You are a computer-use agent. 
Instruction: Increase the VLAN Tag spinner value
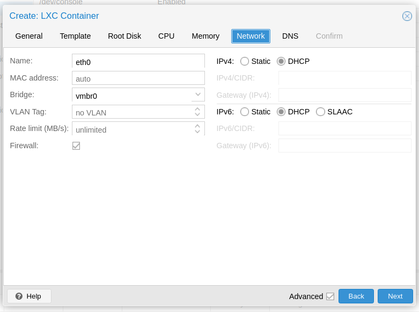[197, 109]
